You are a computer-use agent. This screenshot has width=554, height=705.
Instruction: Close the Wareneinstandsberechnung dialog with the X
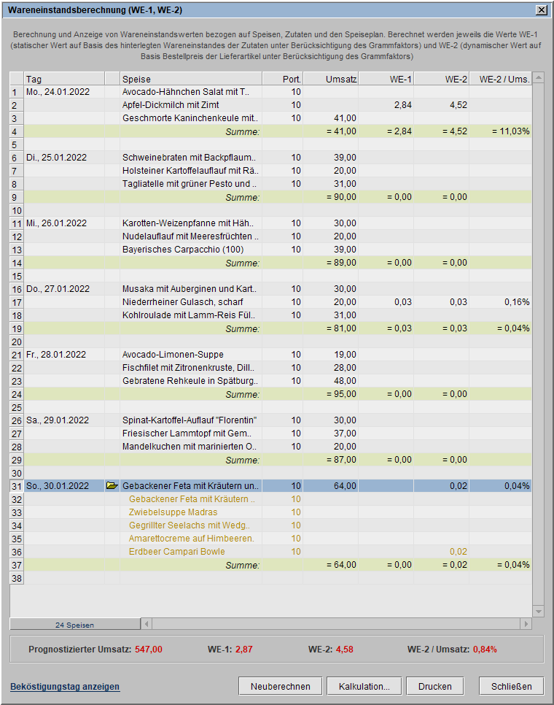[x=541, y=10]
